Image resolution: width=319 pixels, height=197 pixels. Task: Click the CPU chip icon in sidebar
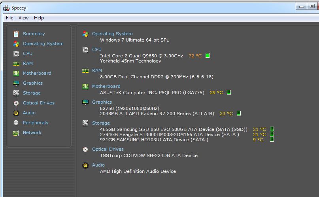click(16, 53)
